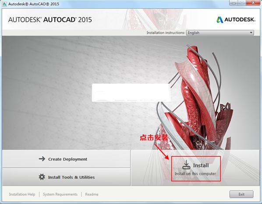Viewport: 262px width, 204px height.
Task: Click the blank white box in the center
Action: 131,93
